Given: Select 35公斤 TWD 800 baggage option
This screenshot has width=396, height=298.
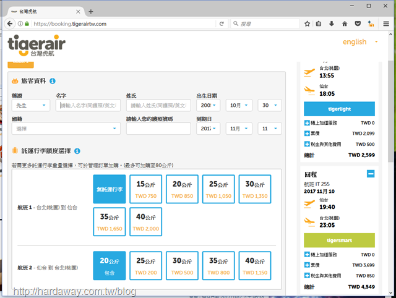Looking at the screenshot, I should (x=218, y=266).
